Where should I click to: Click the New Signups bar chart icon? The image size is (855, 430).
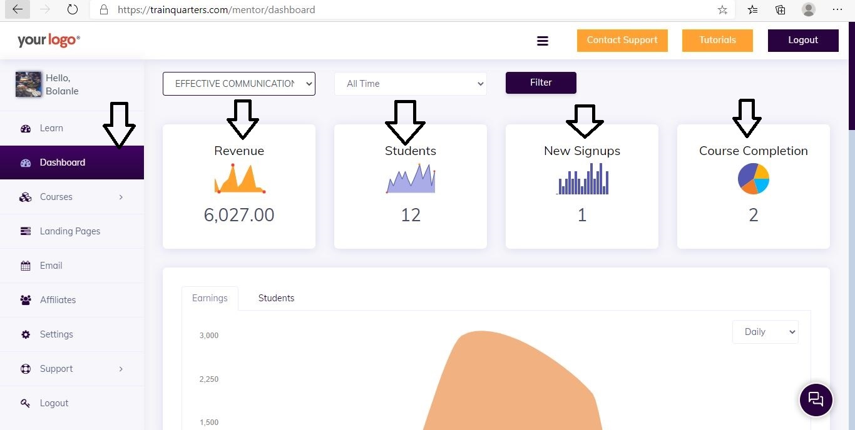pos(582,179)
